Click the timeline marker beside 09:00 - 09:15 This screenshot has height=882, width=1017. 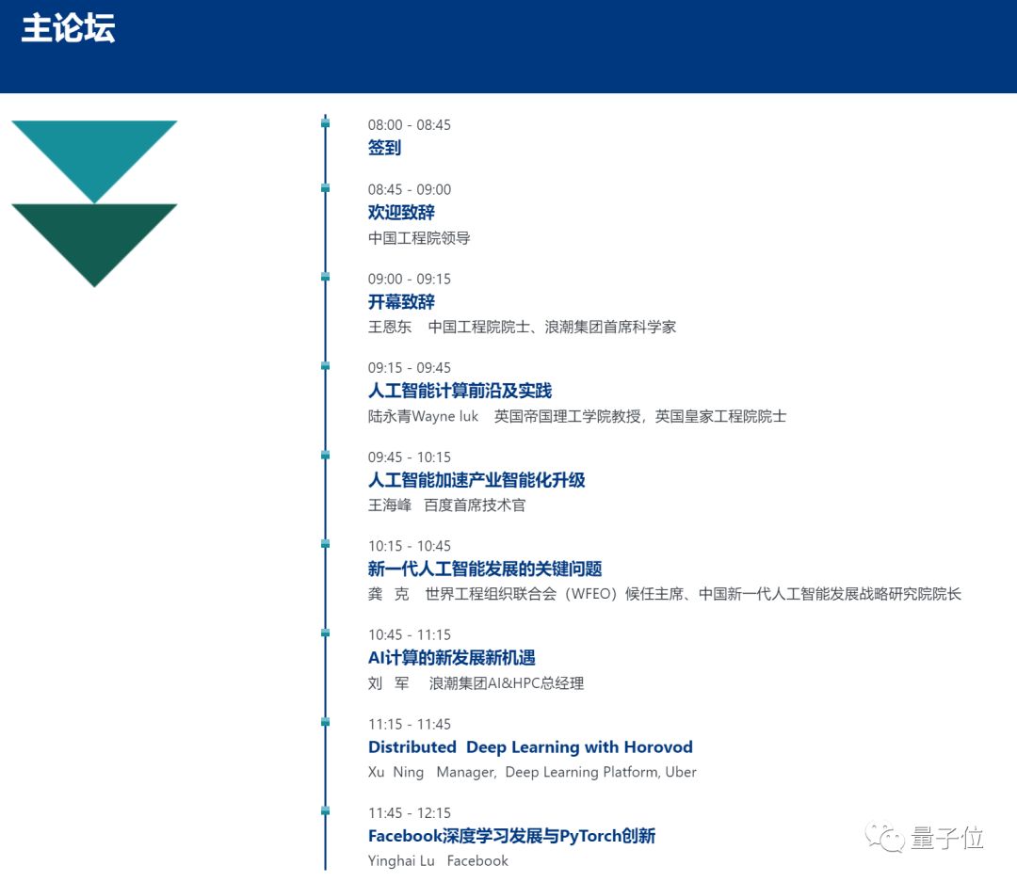point(326,277)
